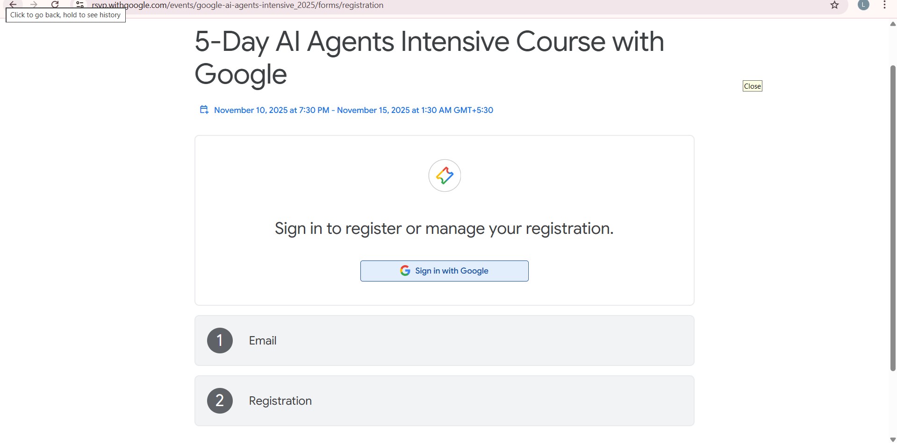Bookmark the page using the star icon
Screen dimensions: 897x443
(x=835, y=5)
